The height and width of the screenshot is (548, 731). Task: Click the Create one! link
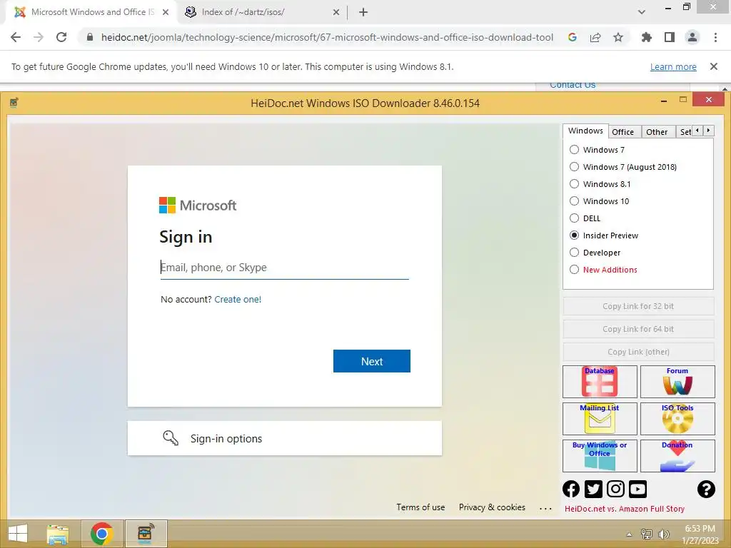[x=238, y=299]
